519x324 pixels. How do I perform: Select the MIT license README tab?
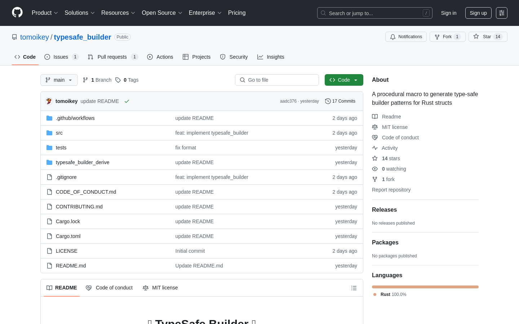tap(160, 288)
